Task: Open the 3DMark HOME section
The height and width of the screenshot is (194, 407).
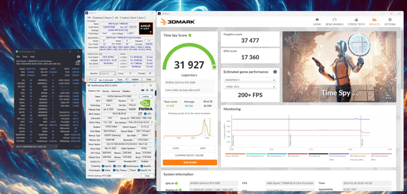Action: (317, 22)
